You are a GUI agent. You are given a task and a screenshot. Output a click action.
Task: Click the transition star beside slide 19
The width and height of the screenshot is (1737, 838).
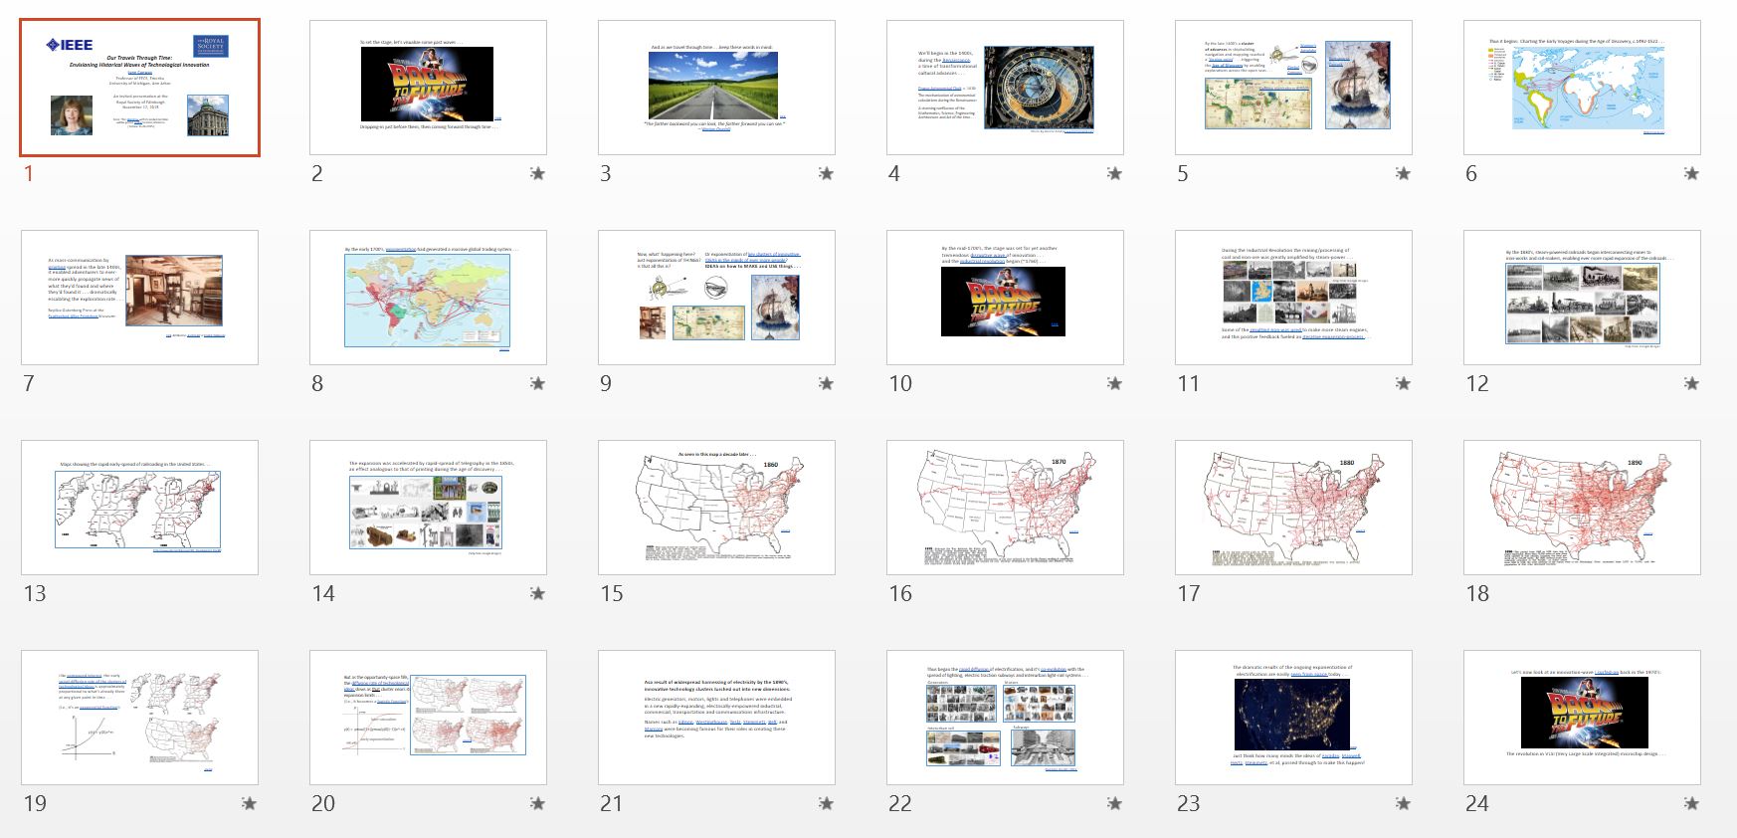pyautogui.click(x=249, y=804)
